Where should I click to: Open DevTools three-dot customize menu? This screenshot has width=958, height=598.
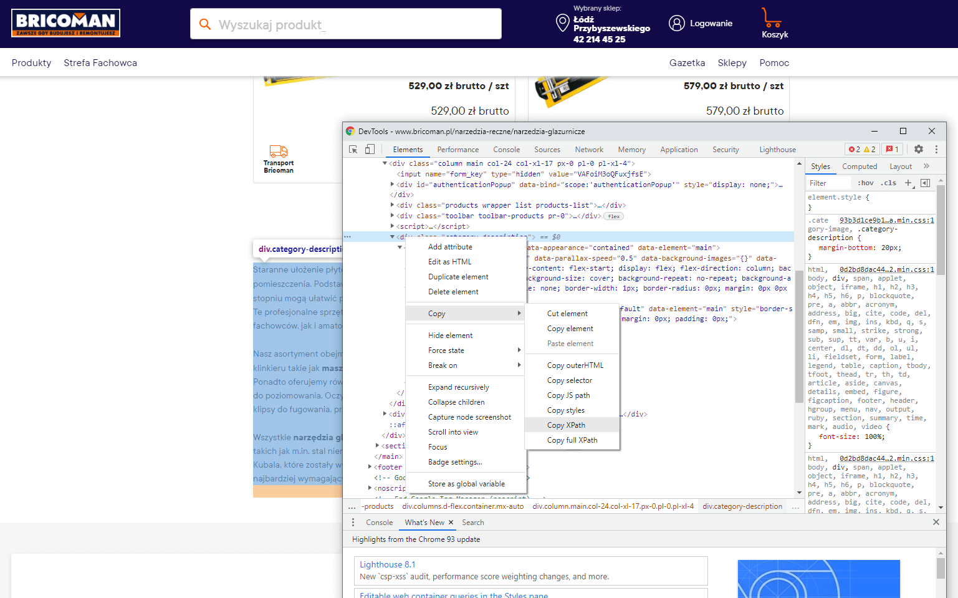coord(936,150)
